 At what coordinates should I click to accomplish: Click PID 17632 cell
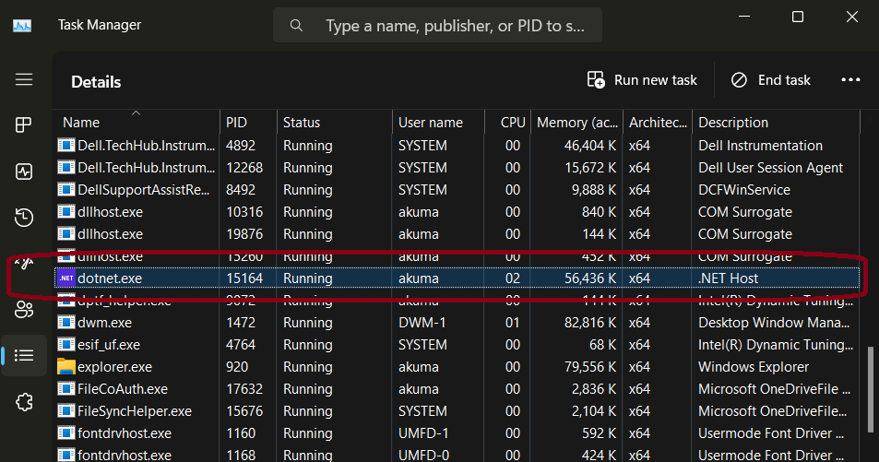tap(244, 388)
